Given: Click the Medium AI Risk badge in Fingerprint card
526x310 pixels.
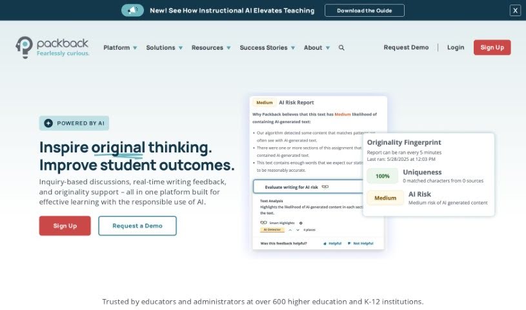Looking at the screenshot, I should 385,198.
